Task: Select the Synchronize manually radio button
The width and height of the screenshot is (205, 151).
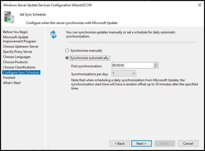Action: pos(67,51)
